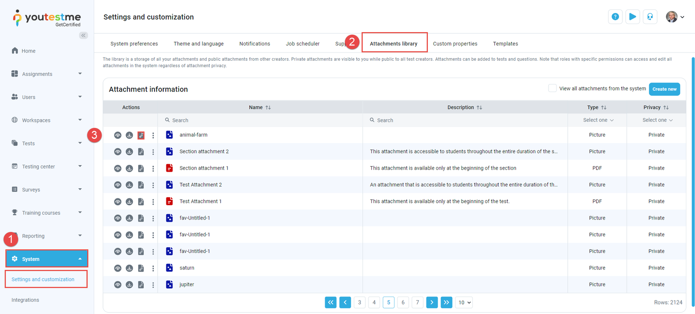The image size is (695, 314).
Task: Change rows per page dropdown
Action: point(464,302)
